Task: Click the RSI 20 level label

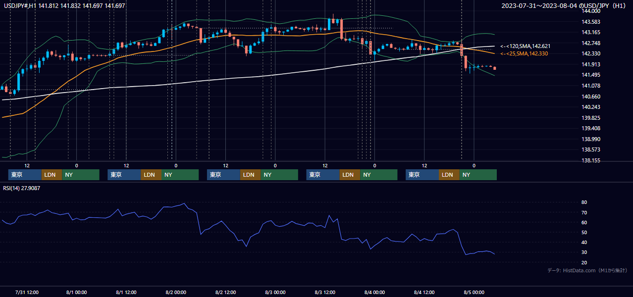Action: (584, 262)
